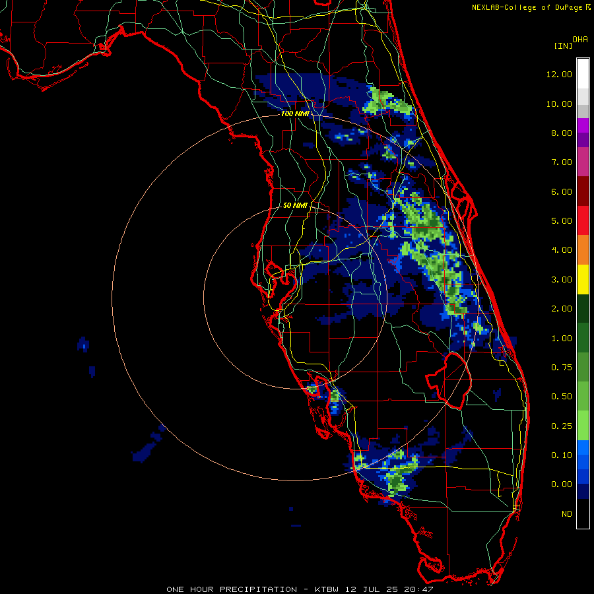594x594 pixels.
Task: Click the 0.50 legend value
Action: coord(561,397)
